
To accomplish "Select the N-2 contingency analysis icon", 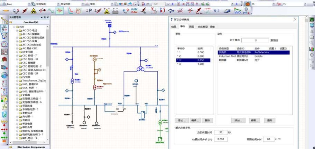I will (x=216, y=10).
